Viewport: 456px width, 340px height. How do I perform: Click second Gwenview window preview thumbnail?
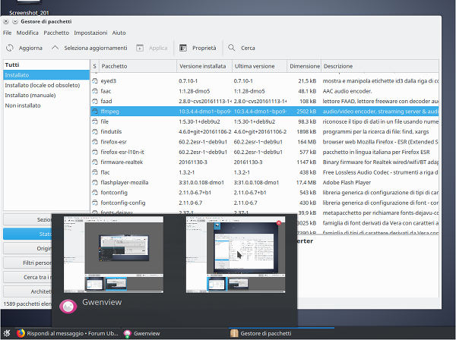(236, 254)
